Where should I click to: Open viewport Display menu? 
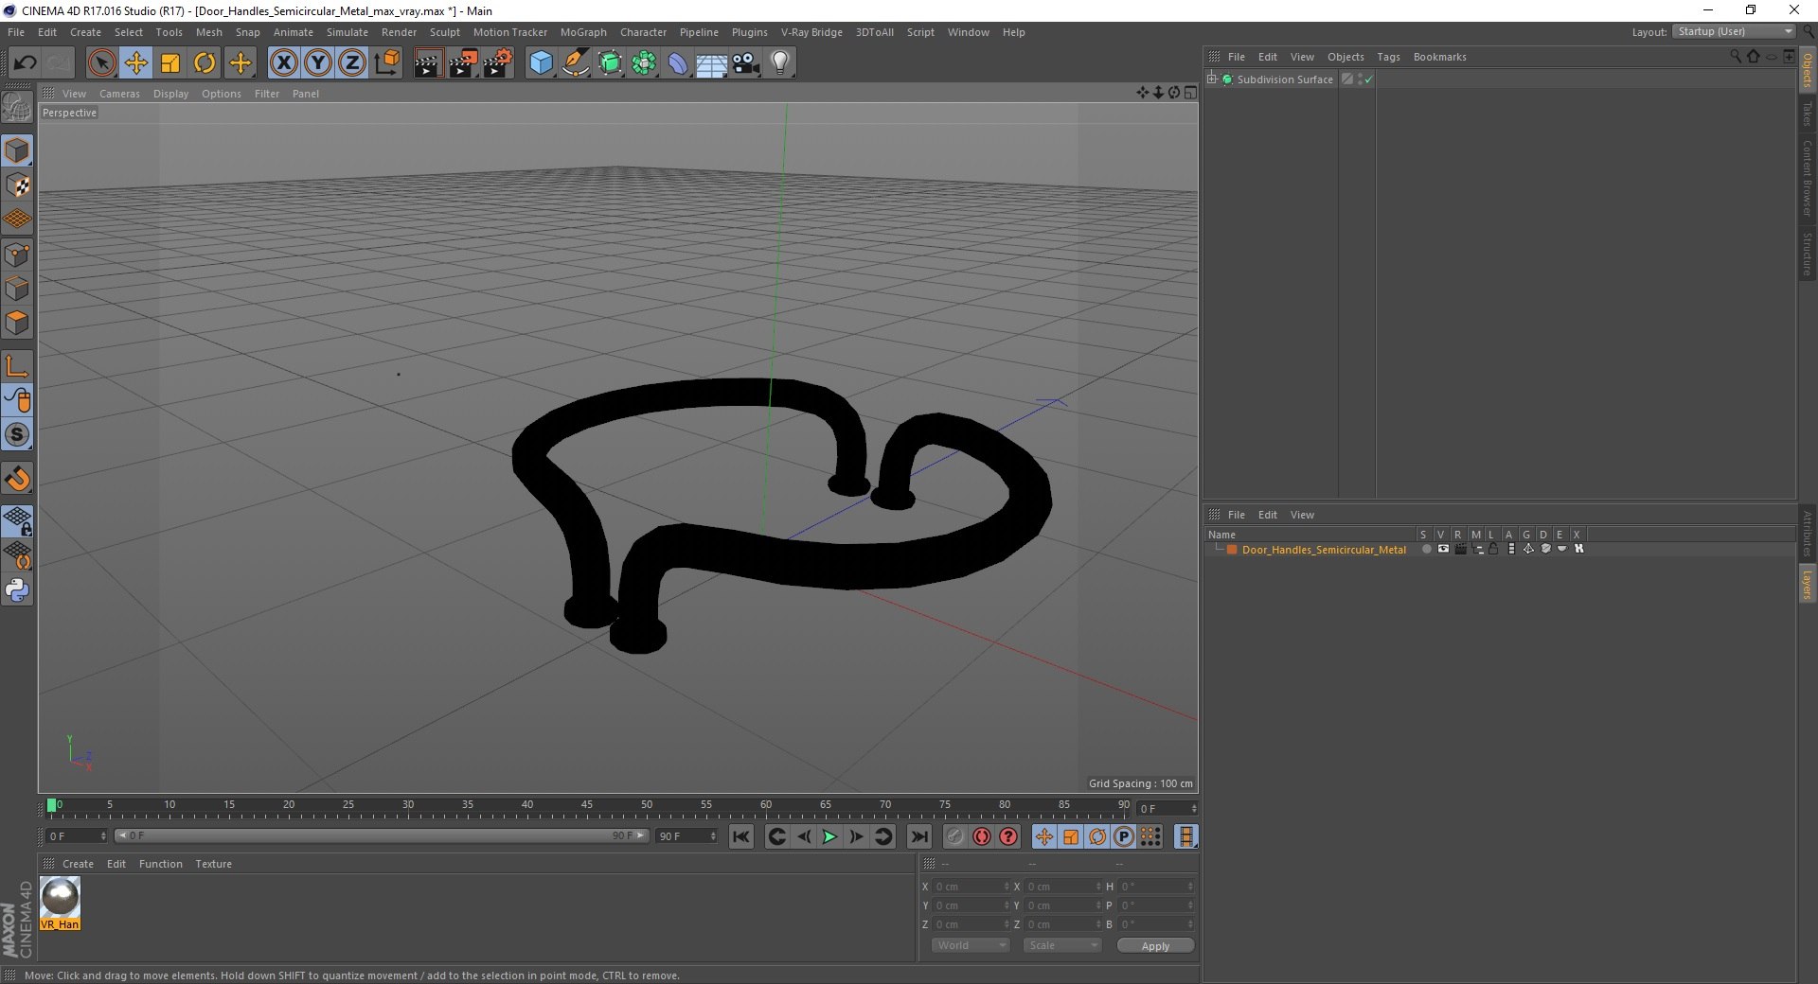click(x=170, y=94)
